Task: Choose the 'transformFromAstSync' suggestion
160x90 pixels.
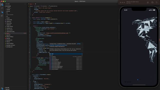Action: click(x=65, y=68)
